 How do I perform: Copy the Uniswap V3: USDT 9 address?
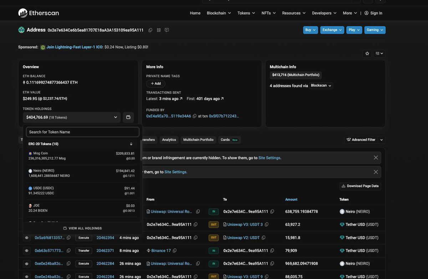pyautogui.click(x=266, y=277)
